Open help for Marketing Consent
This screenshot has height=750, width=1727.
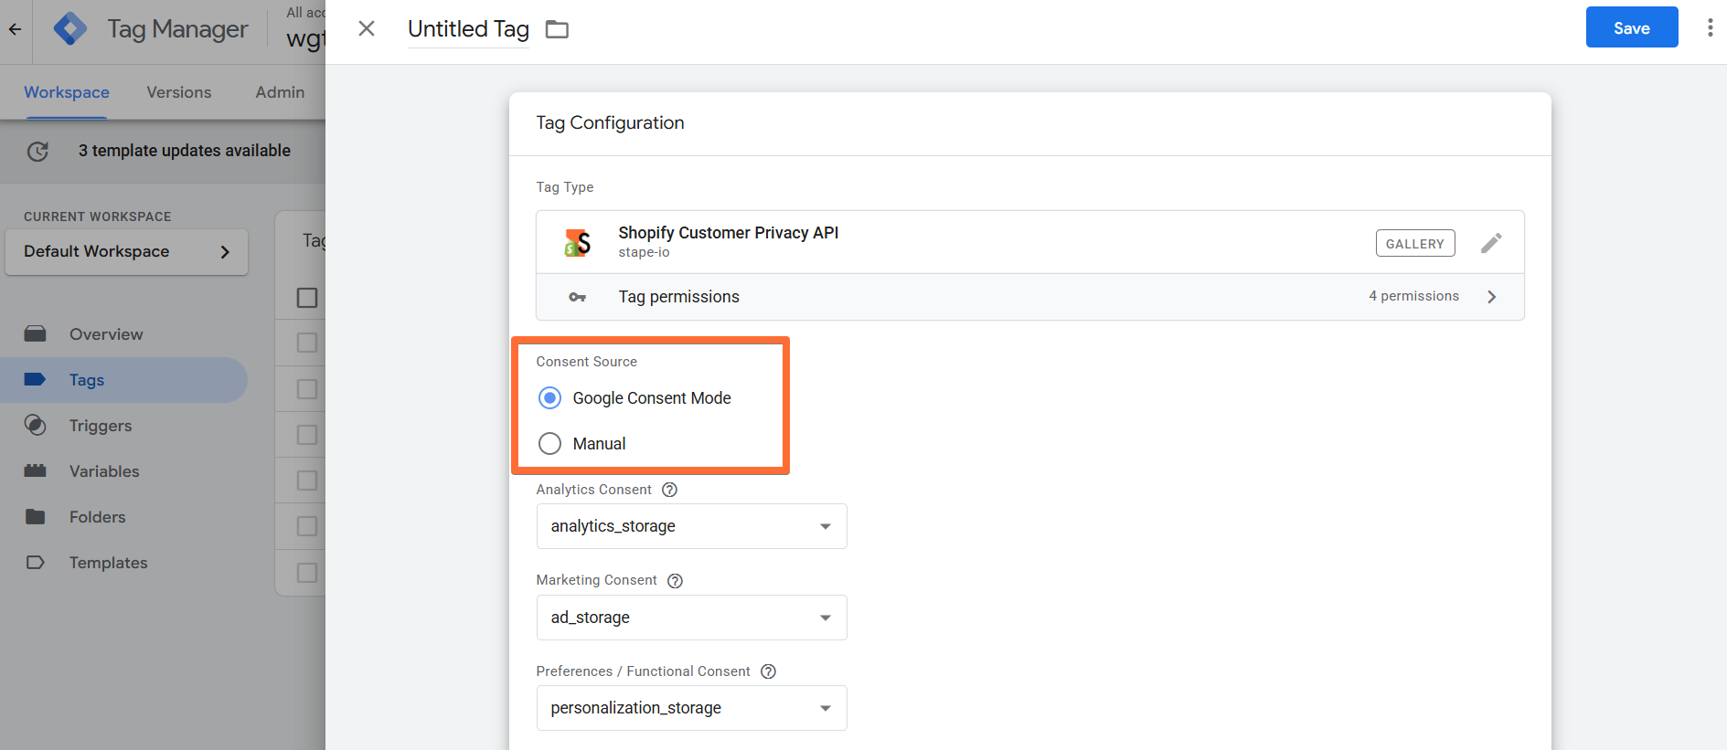point(675,581)
